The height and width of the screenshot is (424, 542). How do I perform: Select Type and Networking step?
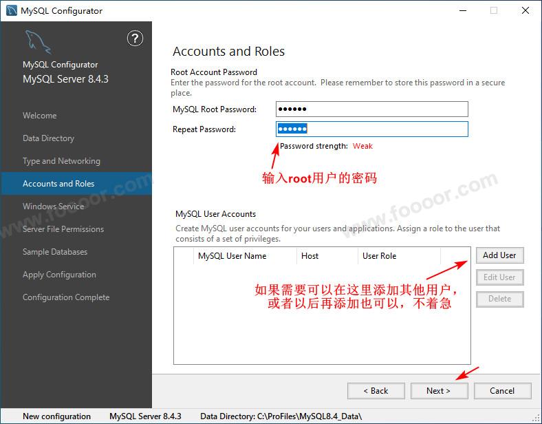click(61, 161)
